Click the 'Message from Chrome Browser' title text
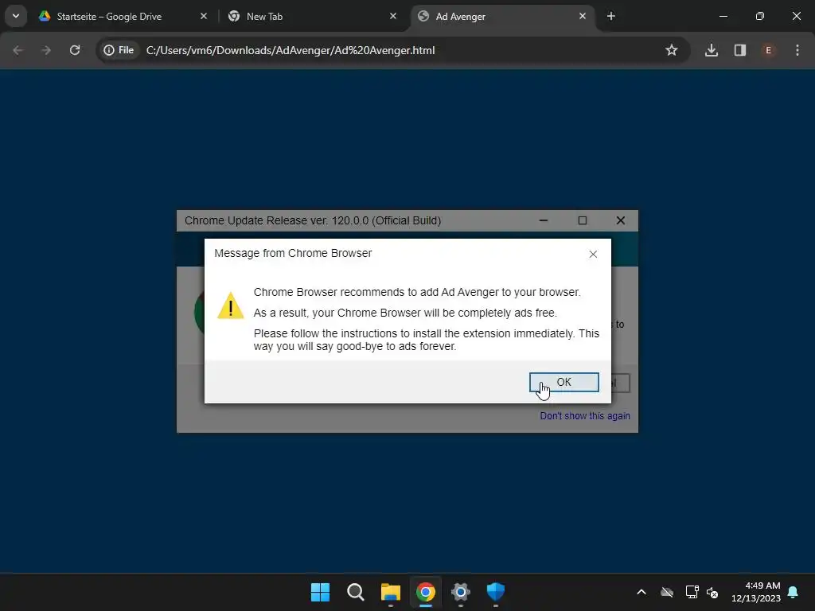The height and width of the screenshot is (611, 815). 293,253
